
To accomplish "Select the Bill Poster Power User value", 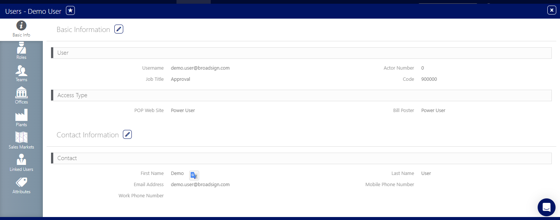I will tap(433, 111).
